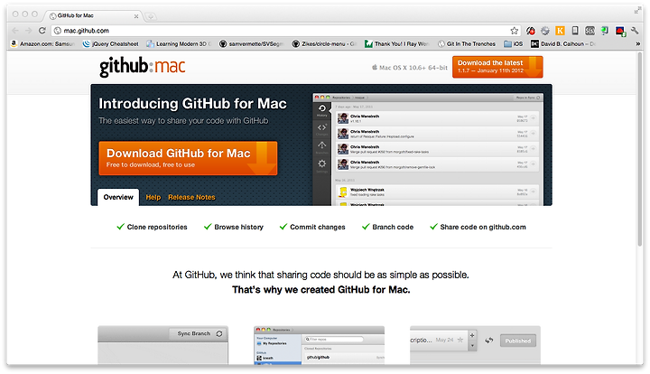
Task: Click the red cloud extension icon
Action: 620,31
